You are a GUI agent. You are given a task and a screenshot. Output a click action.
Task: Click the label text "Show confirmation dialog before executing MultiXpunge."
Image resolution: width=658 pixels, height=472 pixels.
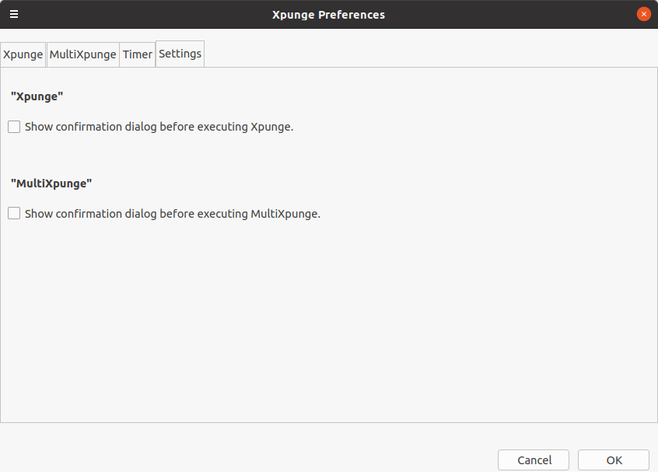point(173,214)
